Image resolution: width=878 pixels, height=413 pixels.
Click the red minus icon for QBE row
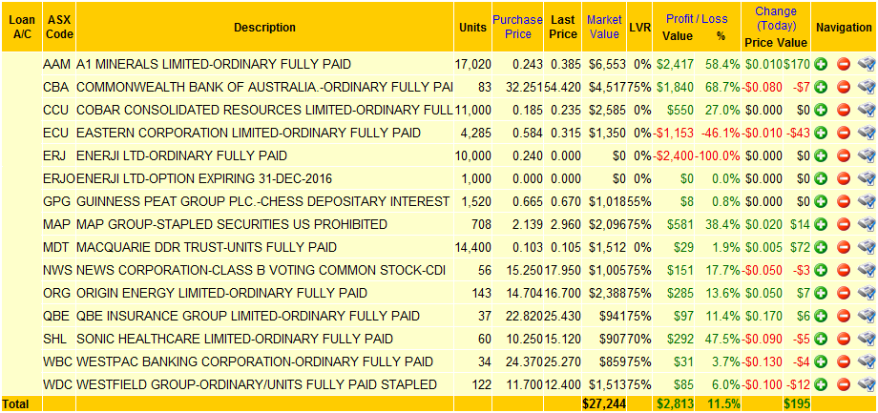coord(844,316)
